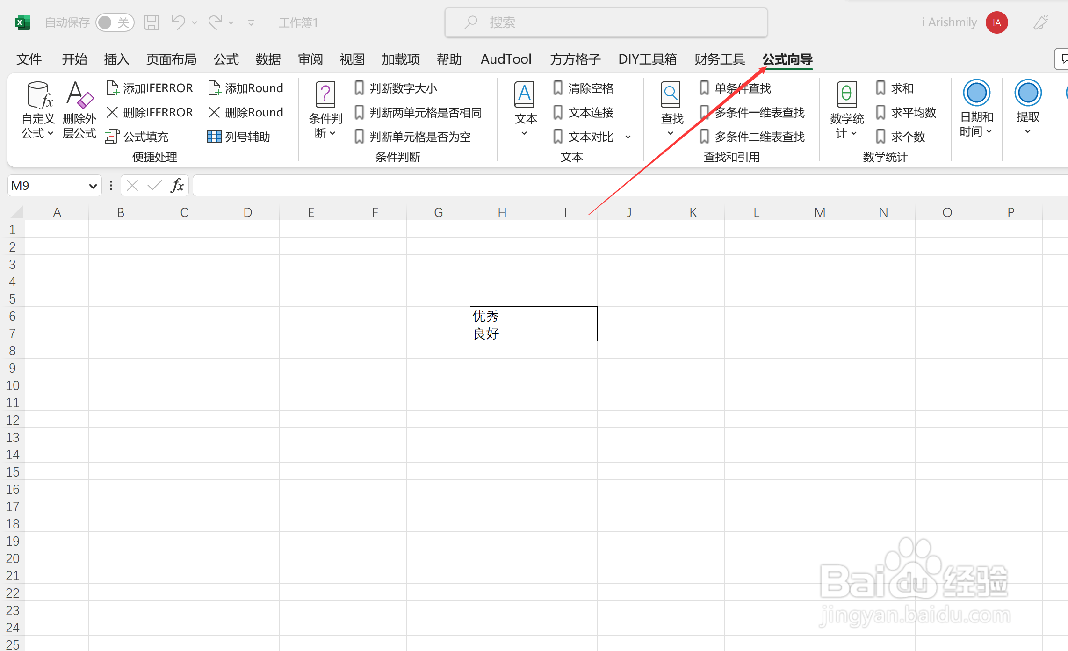This screenshot has width=1068, height=651.
Task: Select column M header
Action: 820,212
